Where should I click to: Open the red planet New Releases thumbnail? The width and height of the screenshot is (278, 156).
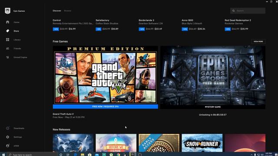(245, 143)
